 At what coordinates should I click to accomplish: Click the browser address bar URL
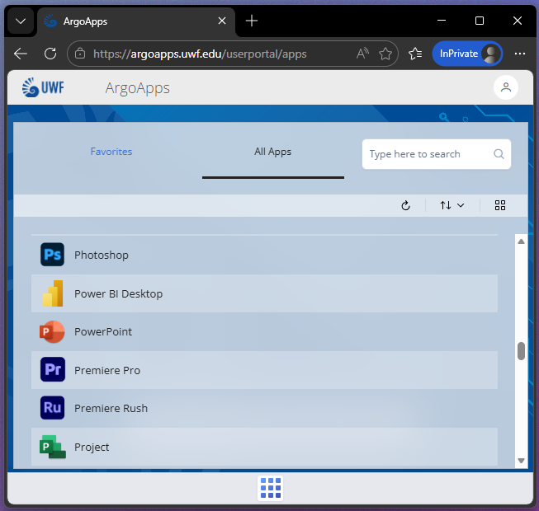(200, 54)
